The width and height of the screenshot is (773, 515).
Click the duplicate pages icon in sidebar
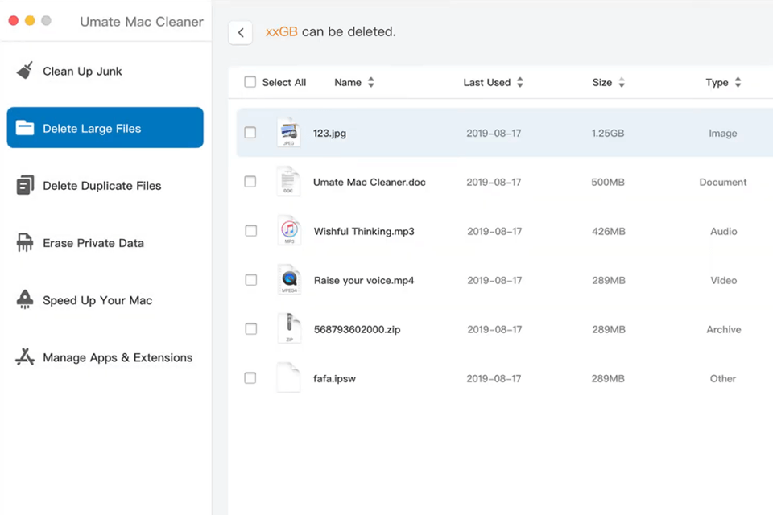tap(25, 186)
